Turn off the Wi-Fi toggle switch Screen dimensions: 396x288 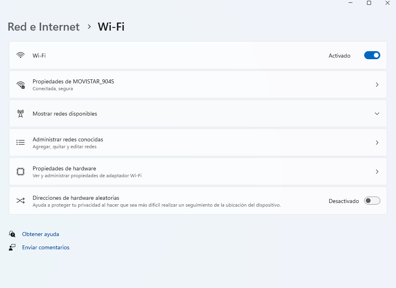pos(372,56)
